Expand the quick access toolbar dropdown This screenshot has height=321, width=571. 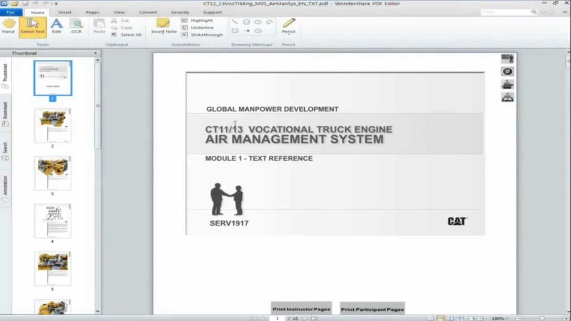pyautogui.click(x=56, y=4)
